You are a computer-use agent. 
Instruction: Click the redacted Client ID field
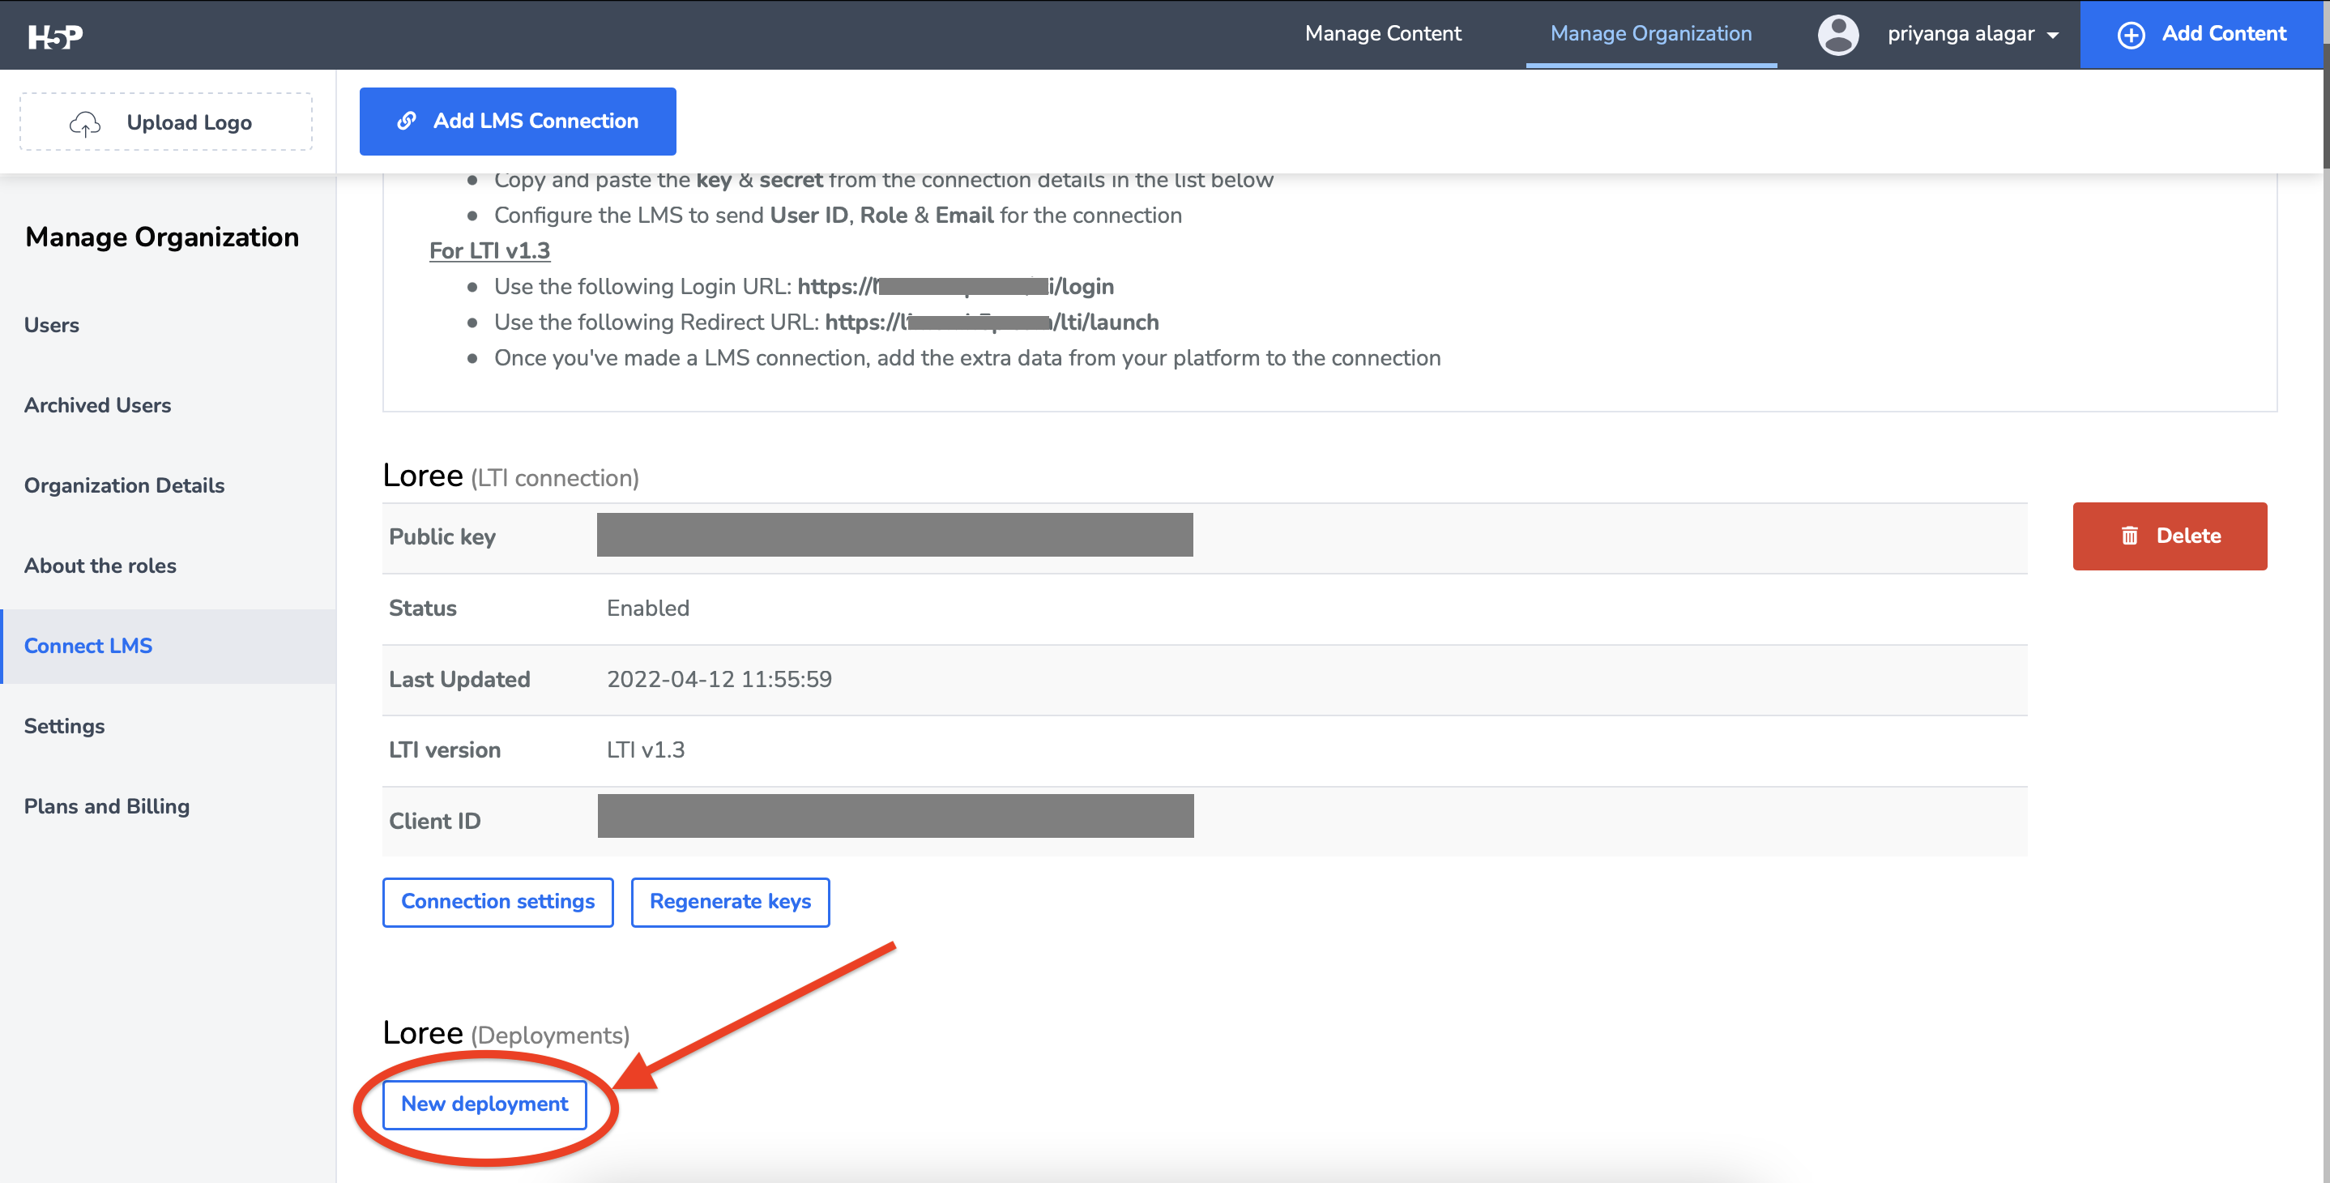[x=894, y=816]
